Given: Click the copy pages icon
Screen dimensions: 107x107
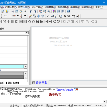Looking at the screenshot, I should coord(17,11).
